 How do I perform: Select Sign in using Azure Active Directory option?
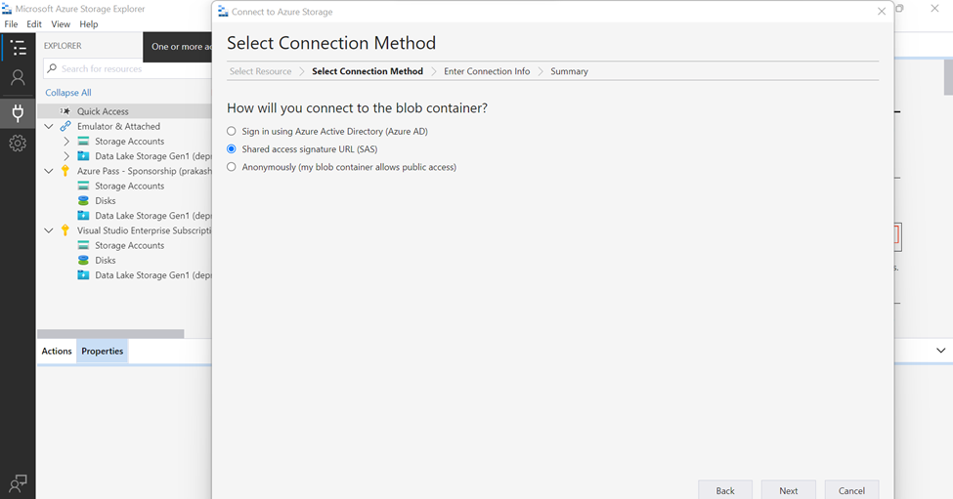232,131
